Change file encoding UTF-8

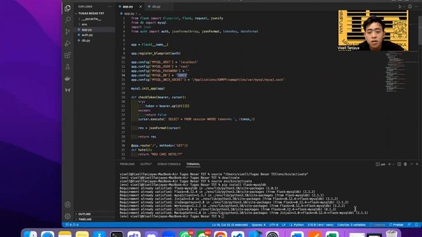pos(274,224)
